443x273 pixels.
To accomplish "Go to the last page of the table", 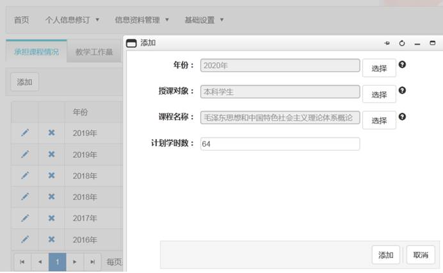I will click(x=93, y=261).
